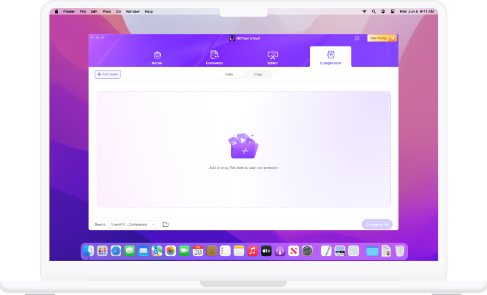Open Reminders from the Dock

pyautogui.click(x=225, y=251)
